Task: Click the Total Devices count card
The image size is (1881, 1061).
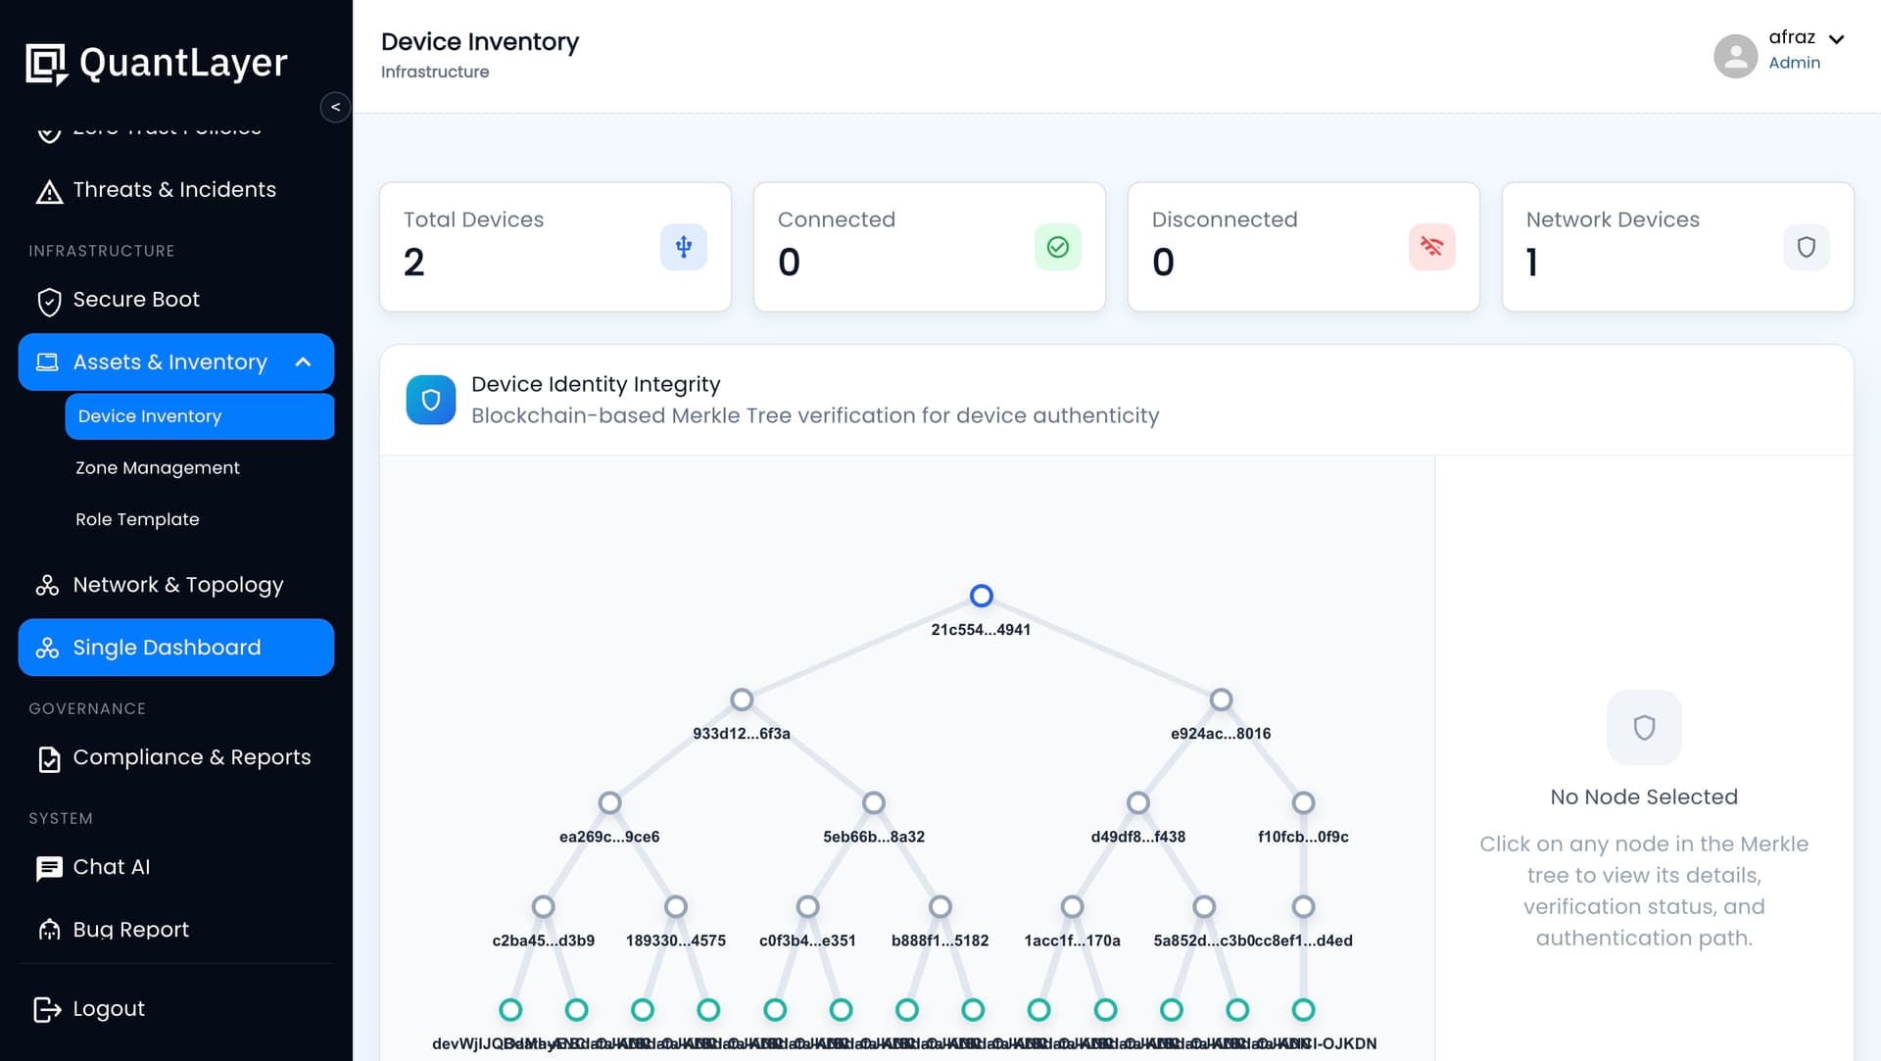Action: click(x=555, y=247)
